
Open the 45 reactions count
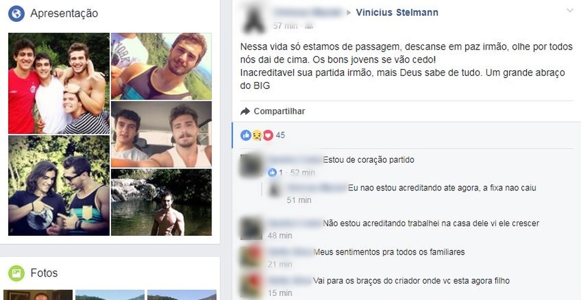pos(280,136)
